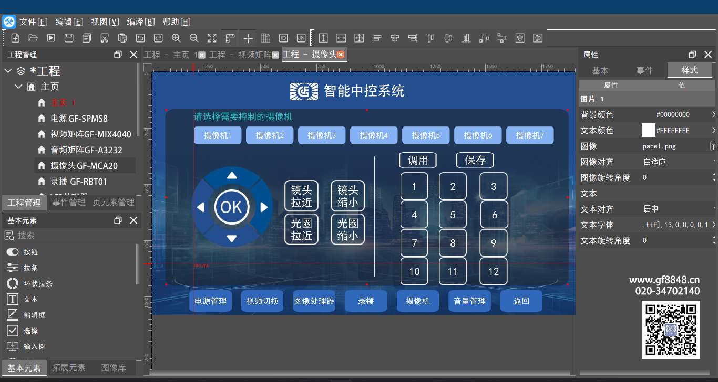Click the Zoom in magnifier icon
The height and width of the screenshot is (382, 718).
coord(176,38)
